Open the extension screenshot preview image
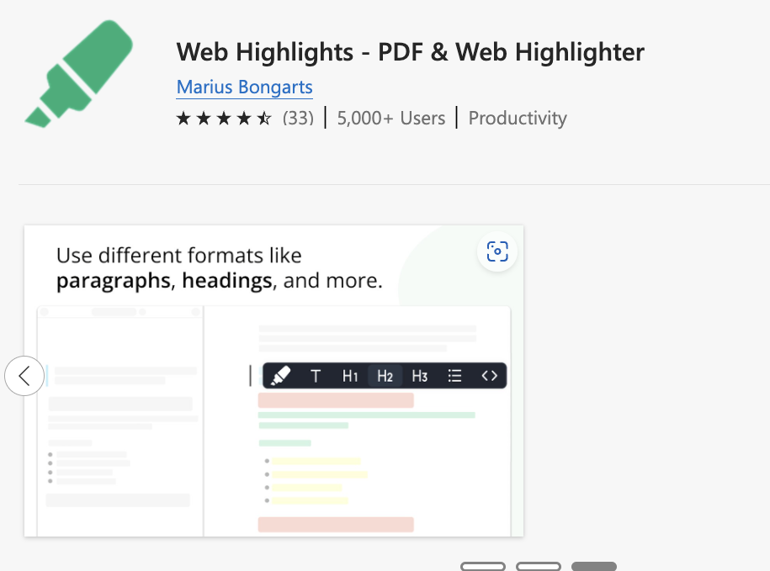 coord(274,381)
